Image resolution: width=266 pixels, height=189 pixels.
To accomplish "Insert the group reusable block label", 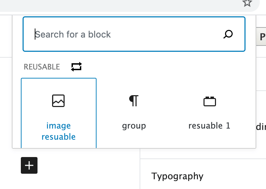I will click(134, 126).
